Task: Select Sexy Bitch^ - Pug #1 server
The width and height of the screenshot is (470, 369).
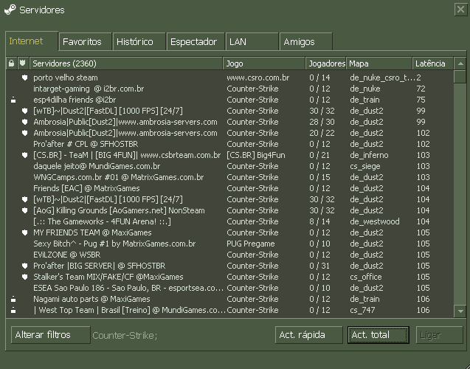Action: tap(229, 244)
